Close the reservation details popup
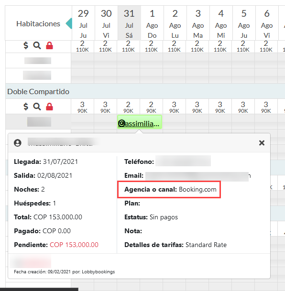Image resolution: width=285 pixels, height=291 pixels. 262,143
